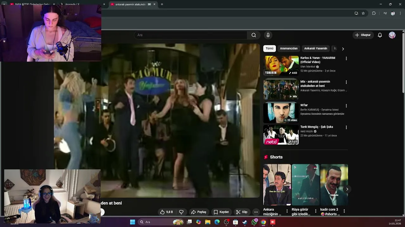Image resolution: width=405 pixels, height=227 pixels.
Task: Click the Şak Şuka netd thumbnail
Action: [281, 135]
